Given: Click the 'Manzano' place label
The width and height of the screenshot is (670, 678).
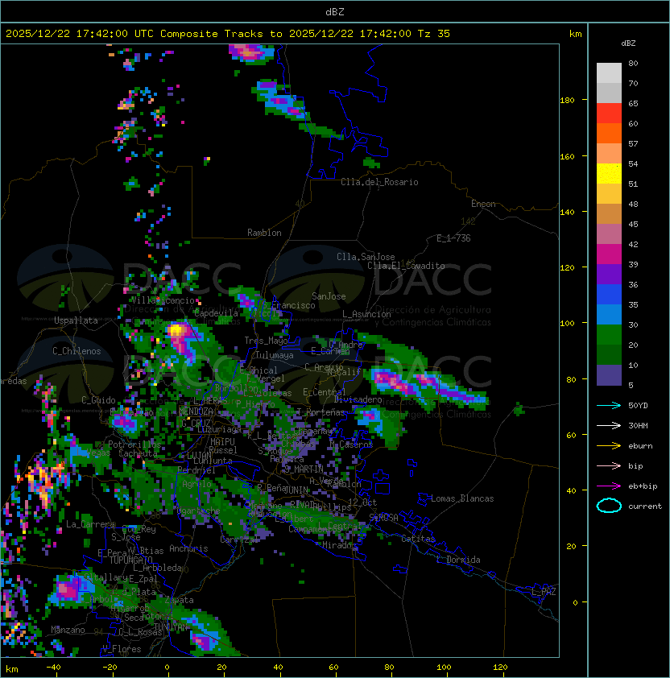Looking at the screenshot, I should pos(68,630).
